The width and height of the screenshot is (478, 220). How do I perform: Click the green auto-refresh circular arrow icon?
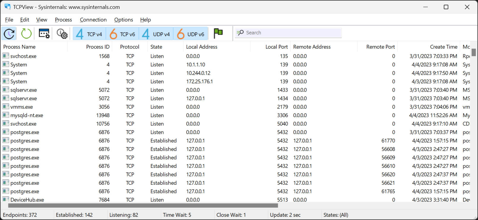pyautogui.click(x=26, y=34)
